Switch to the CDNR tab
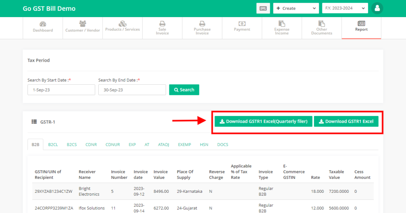Screen dimensions: 406x213 [91, 145]
